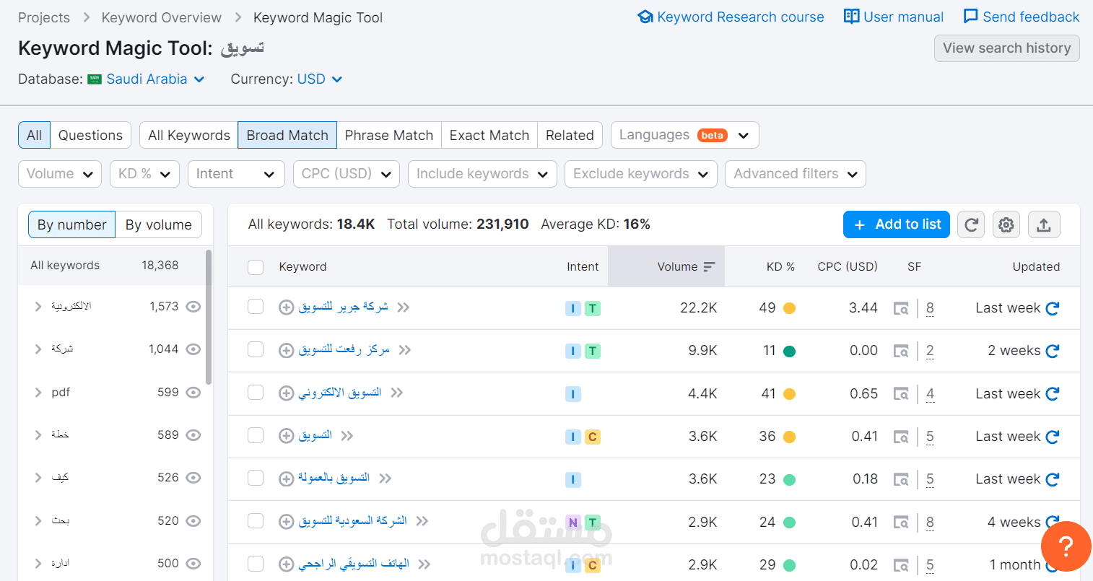The image size is (1093, 581).
Task: Refresh the 4.4K row's metrics
Action: [x=1053, y=394]
